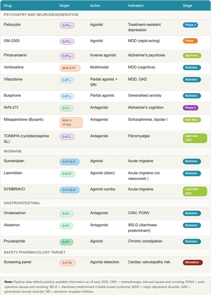Click the Phase 3 badge for Psilocybin
This screenshot has width=211, height=295.
pyautogui.click(x=191, y=25)
